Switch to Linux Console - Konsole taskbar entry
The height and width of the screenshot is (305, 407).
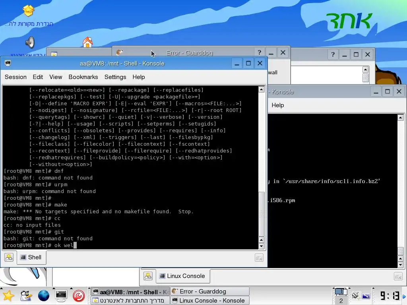(x=210, y=301)
